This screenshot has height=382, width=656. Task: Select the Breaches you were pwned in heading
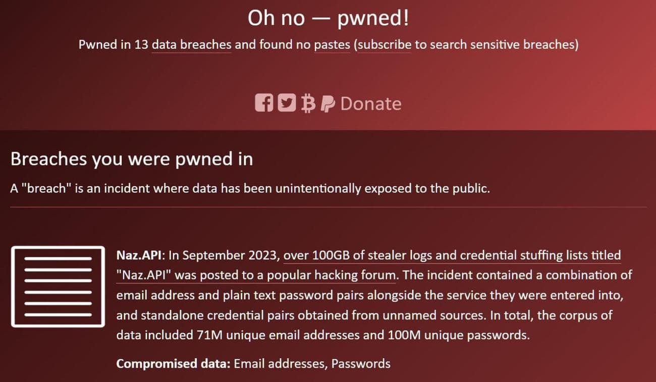coord(132,159)
